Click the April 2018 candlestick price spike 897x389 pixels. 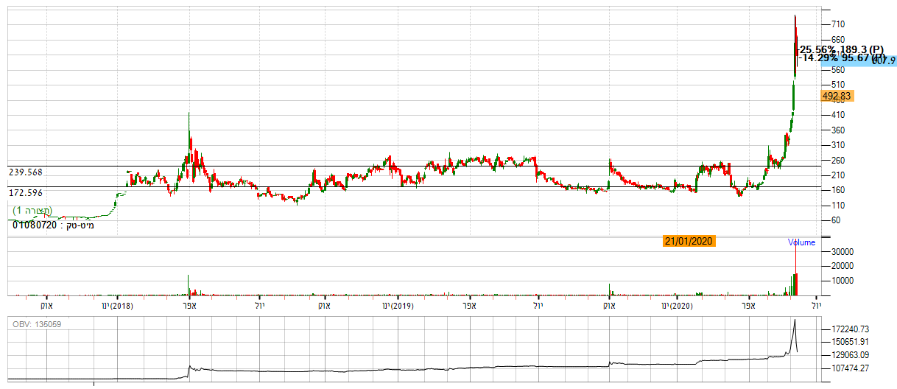[x=189, y=118]
